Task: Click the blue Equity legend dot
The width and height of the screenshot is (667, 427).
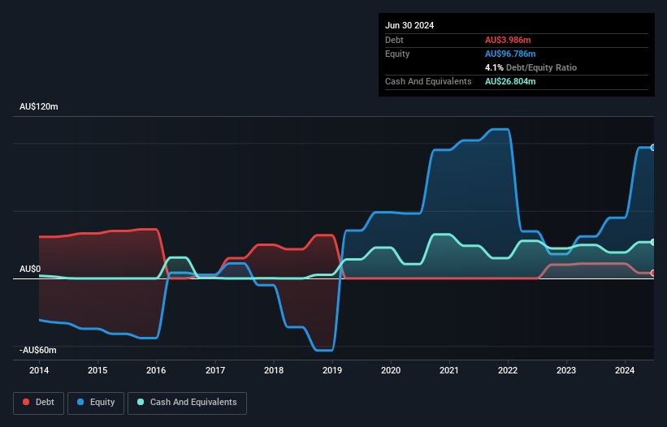Action: point(80,402)
